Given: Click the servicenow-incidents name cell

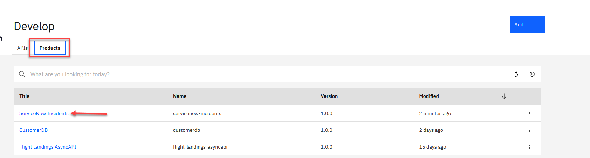Looking at the screenshot, I should [x=197, y=114].
